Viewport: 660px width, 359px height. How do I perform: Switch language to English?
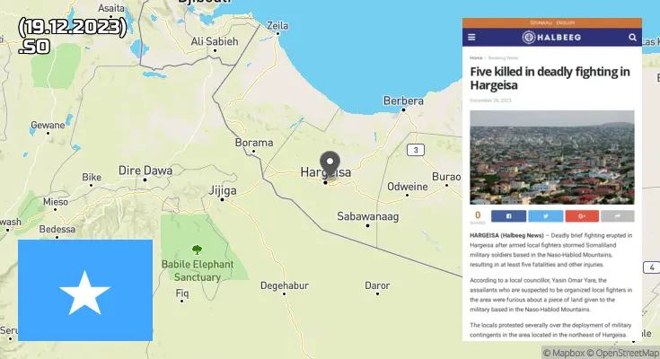[x=566, y=22]
